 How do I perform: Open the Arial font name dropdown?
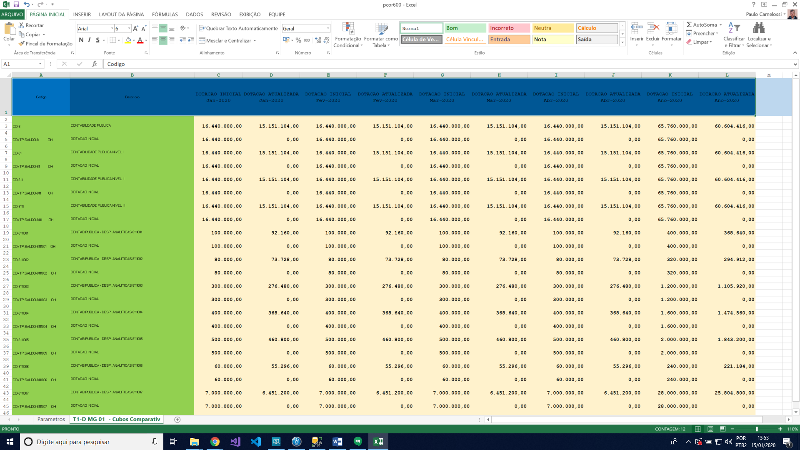[x=112, y=29]
